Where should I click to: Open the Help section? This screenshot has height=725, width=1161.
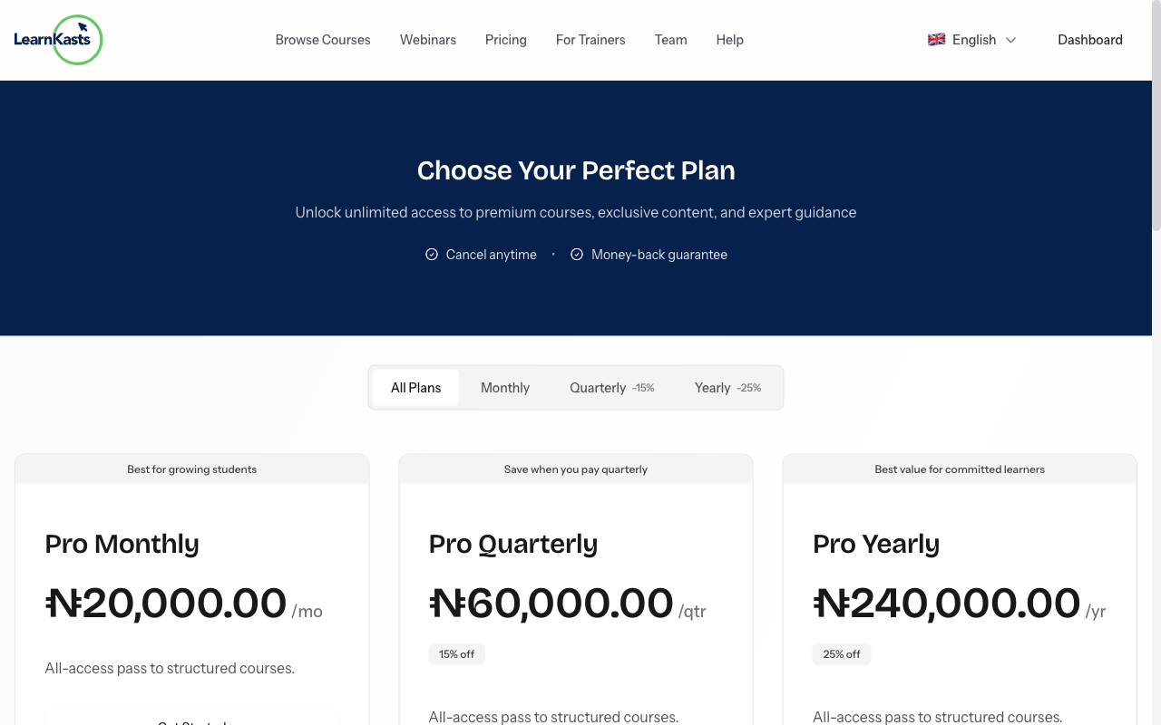729,40
